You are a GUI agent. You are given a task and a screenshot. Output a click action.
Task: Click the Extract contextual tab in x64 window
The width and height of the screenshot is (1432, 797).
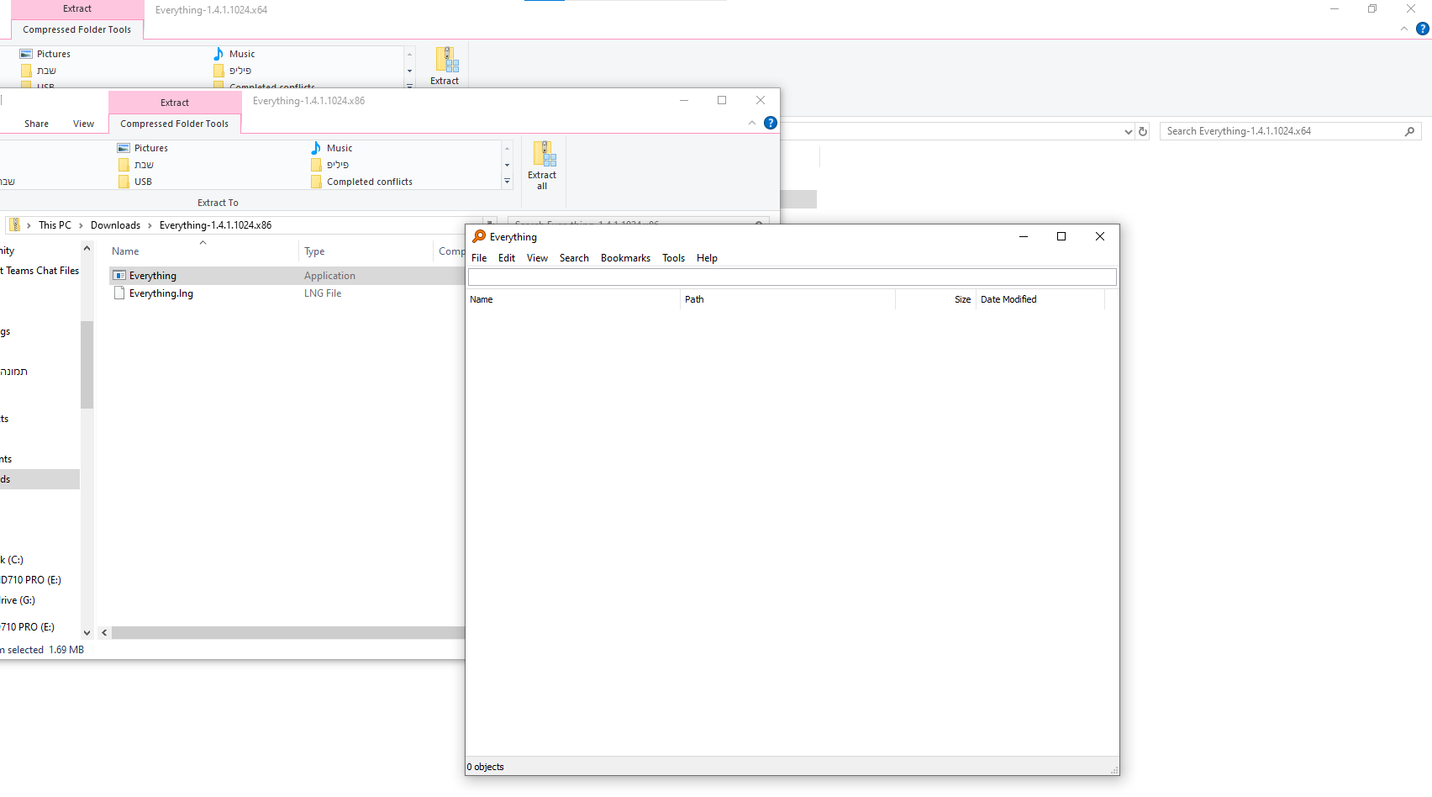(77, 8)
